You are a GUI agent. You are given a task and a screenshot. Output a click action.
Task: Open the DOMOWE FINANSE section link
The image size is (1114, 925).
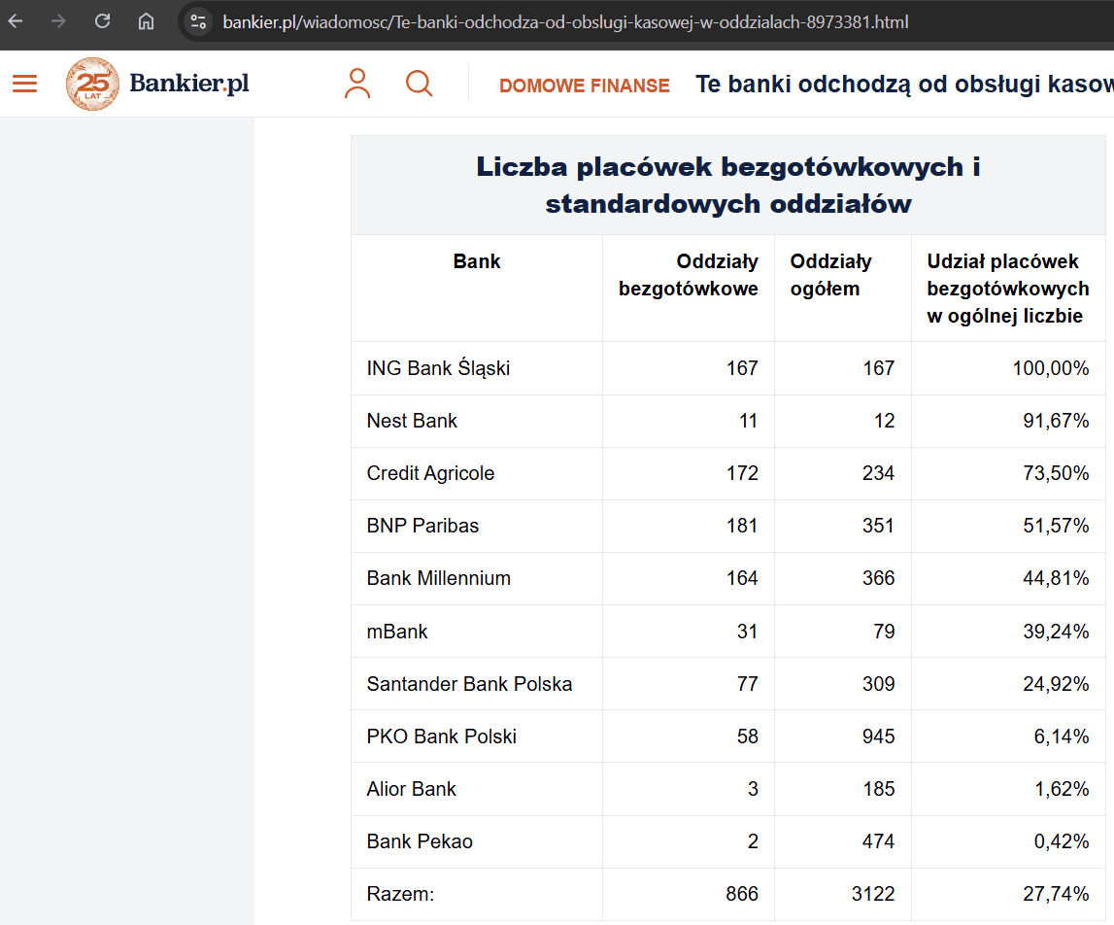(584, 86)
